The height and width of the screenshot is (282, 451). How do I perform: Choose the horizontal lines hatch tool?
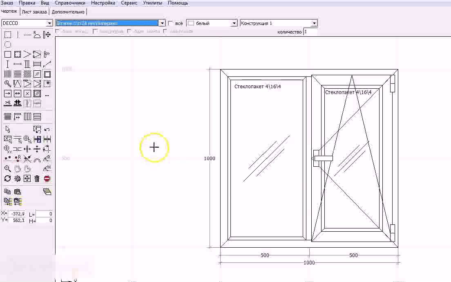point(18,74)
